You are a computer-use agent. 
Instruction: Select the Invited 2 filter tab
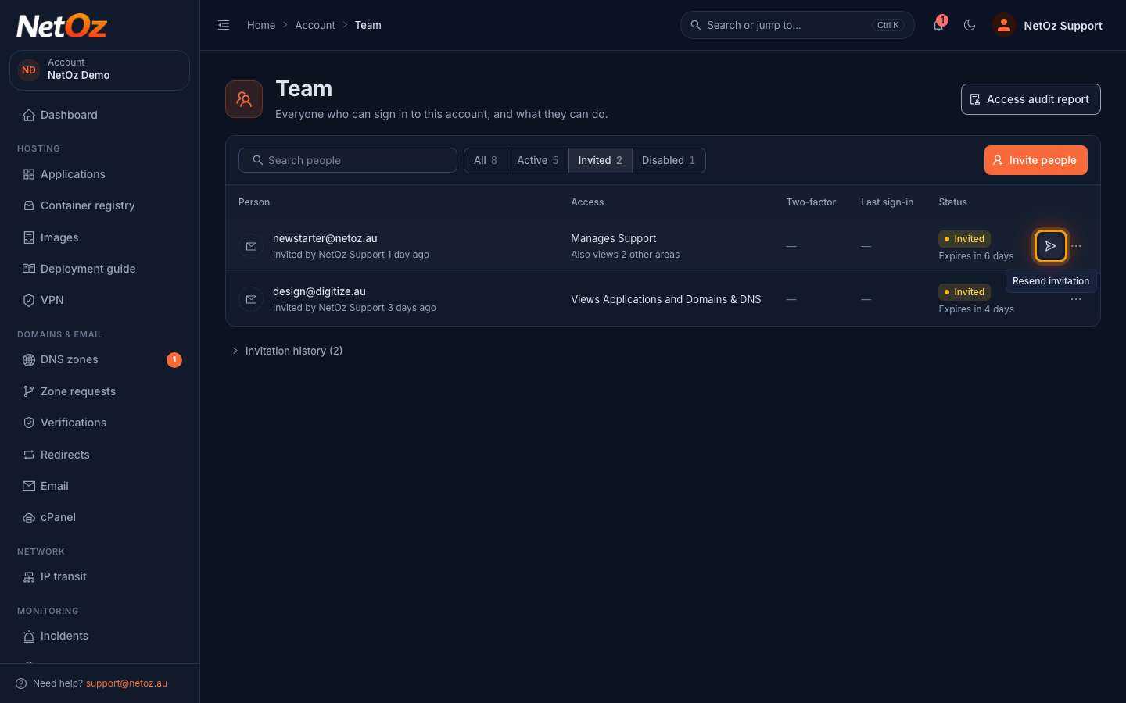click(x=601, y=160)
